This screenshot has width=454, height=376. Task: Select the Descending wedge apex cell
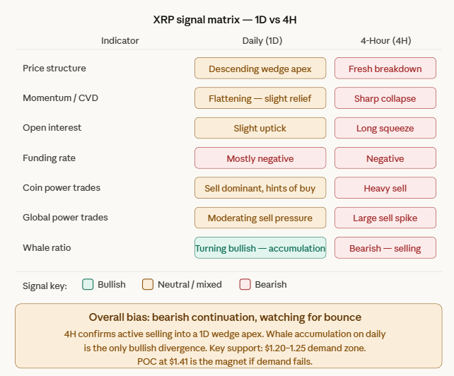click(260, 69)
